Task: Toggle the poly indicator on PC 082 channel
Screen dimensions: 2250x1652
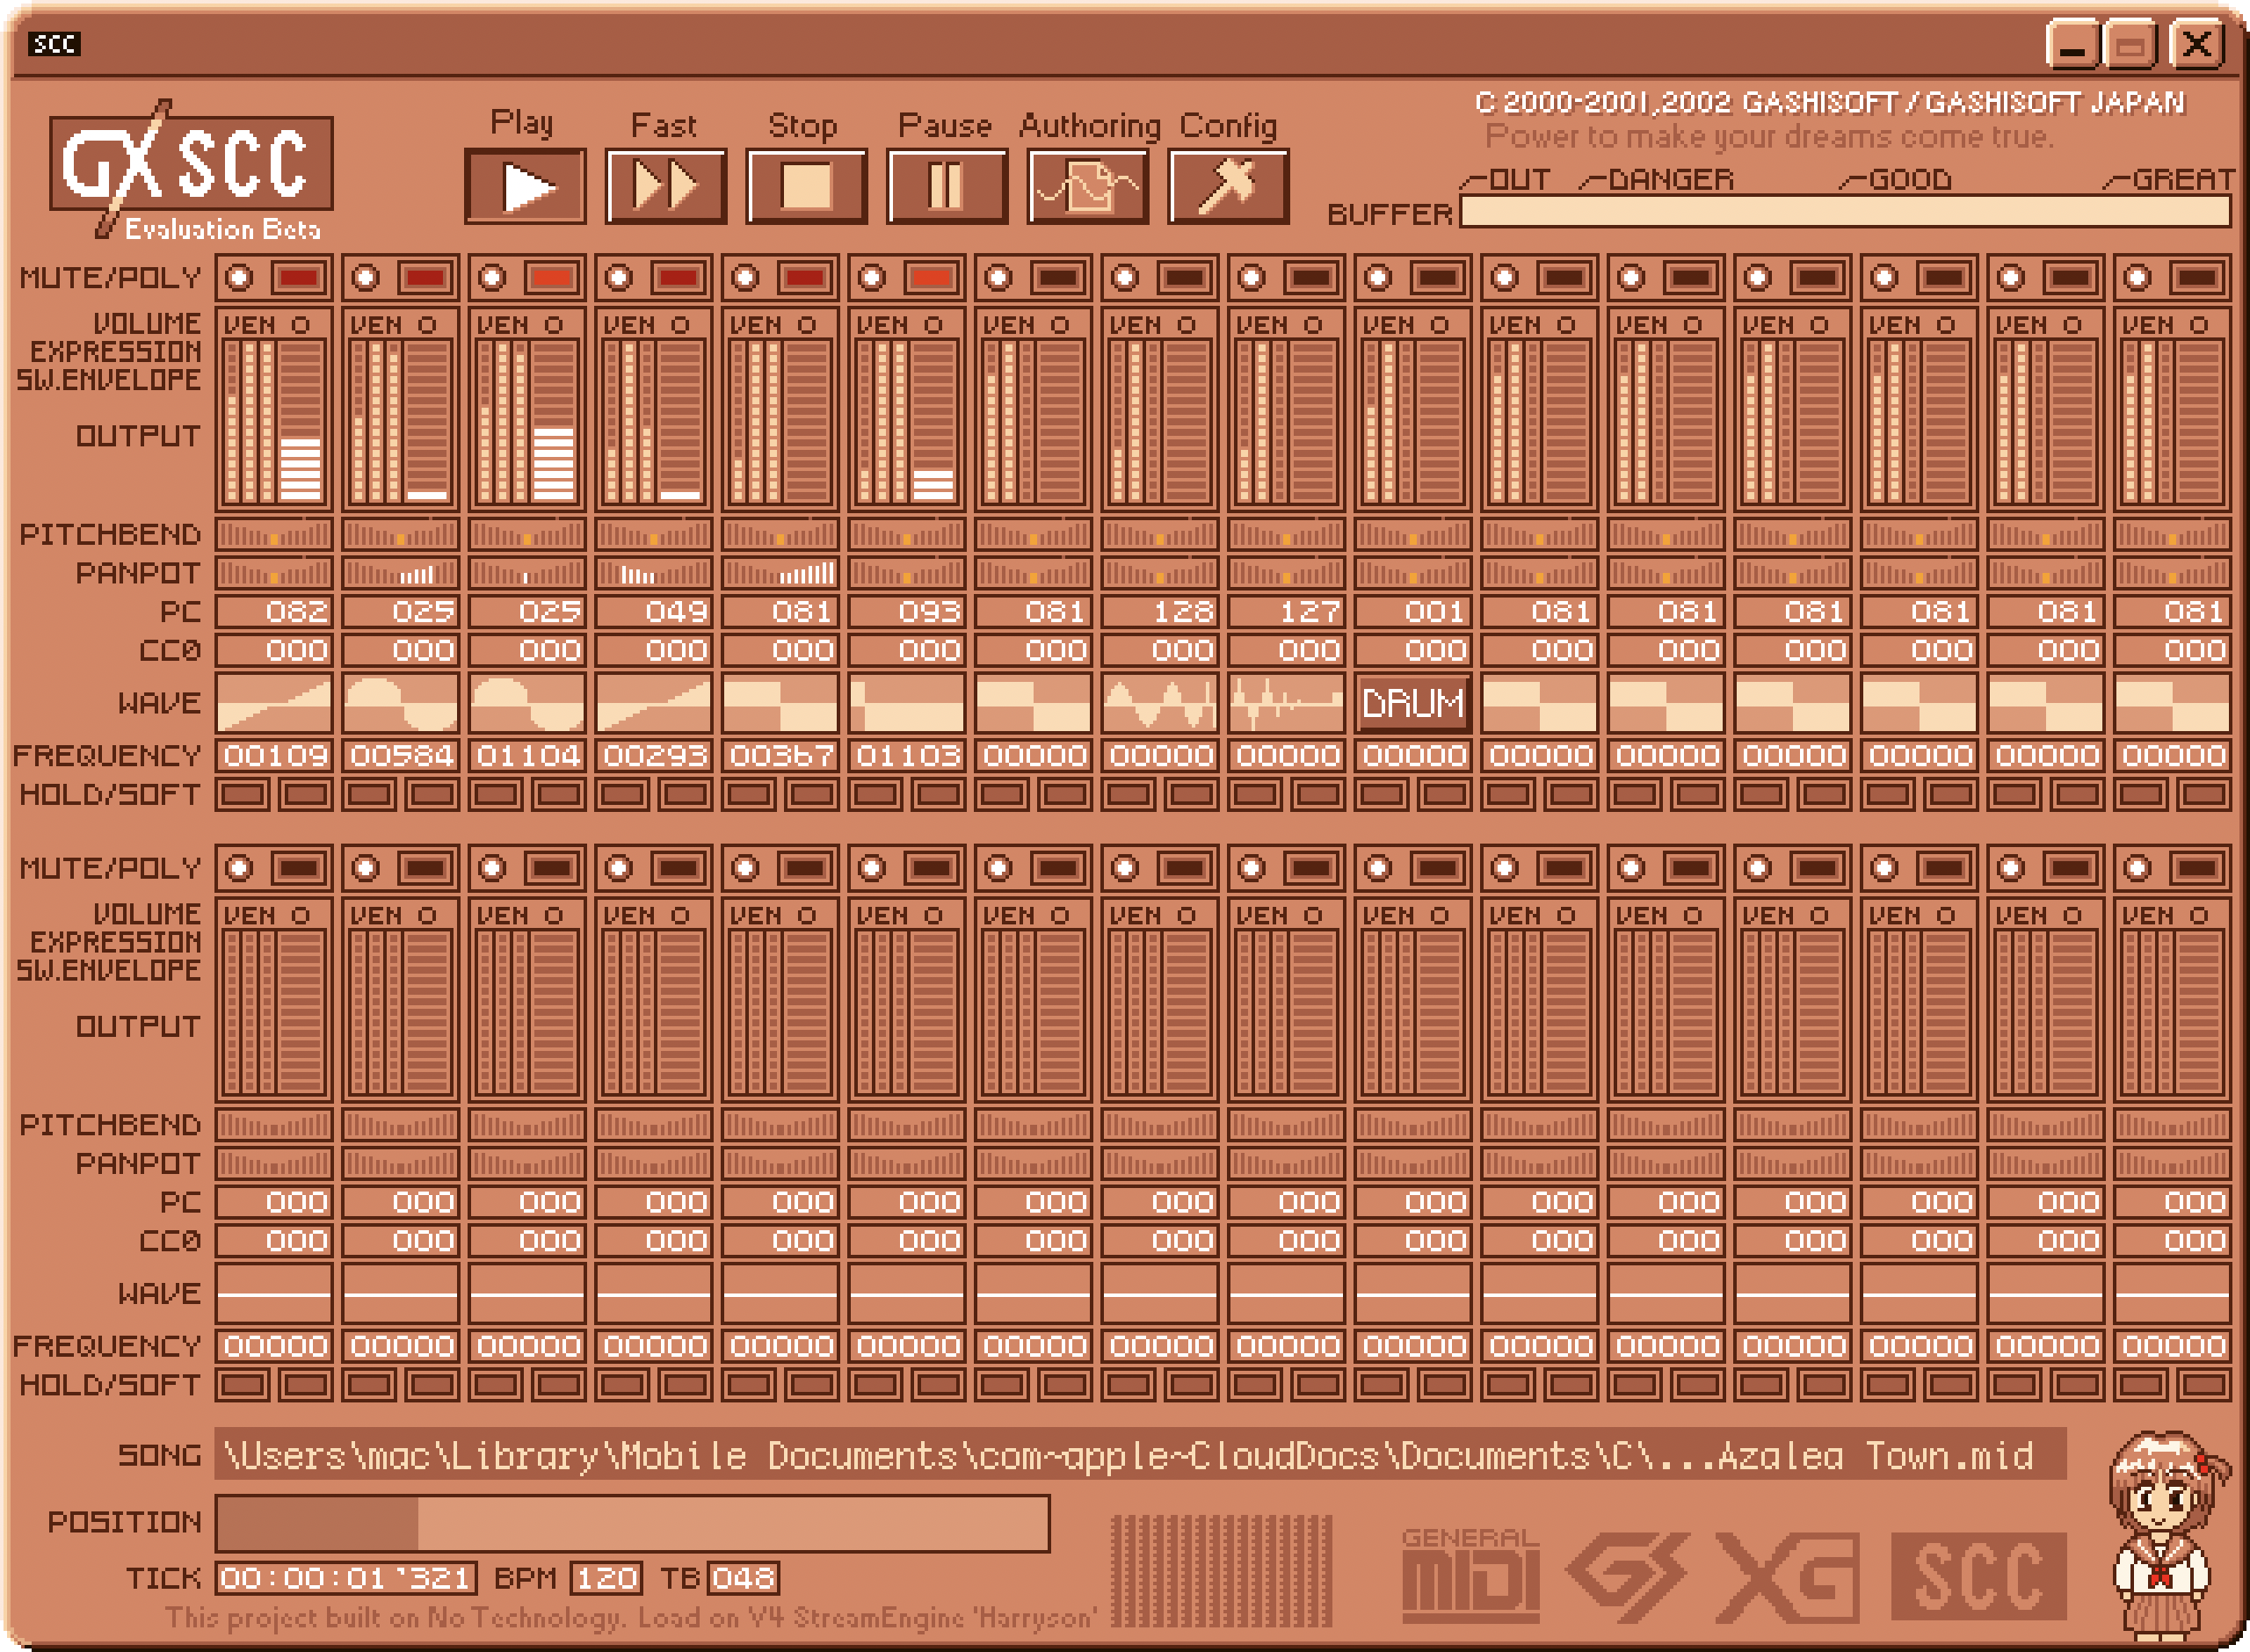Action: 299,278
